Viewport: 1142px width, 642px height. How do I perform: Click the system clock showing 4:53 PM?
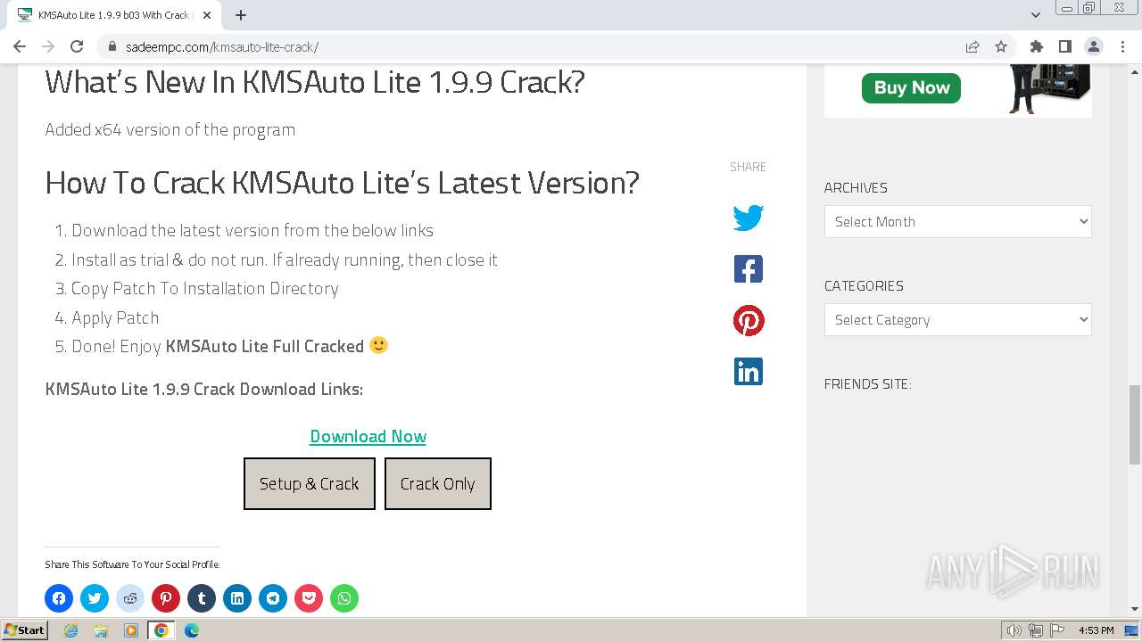coord(1096,630)
